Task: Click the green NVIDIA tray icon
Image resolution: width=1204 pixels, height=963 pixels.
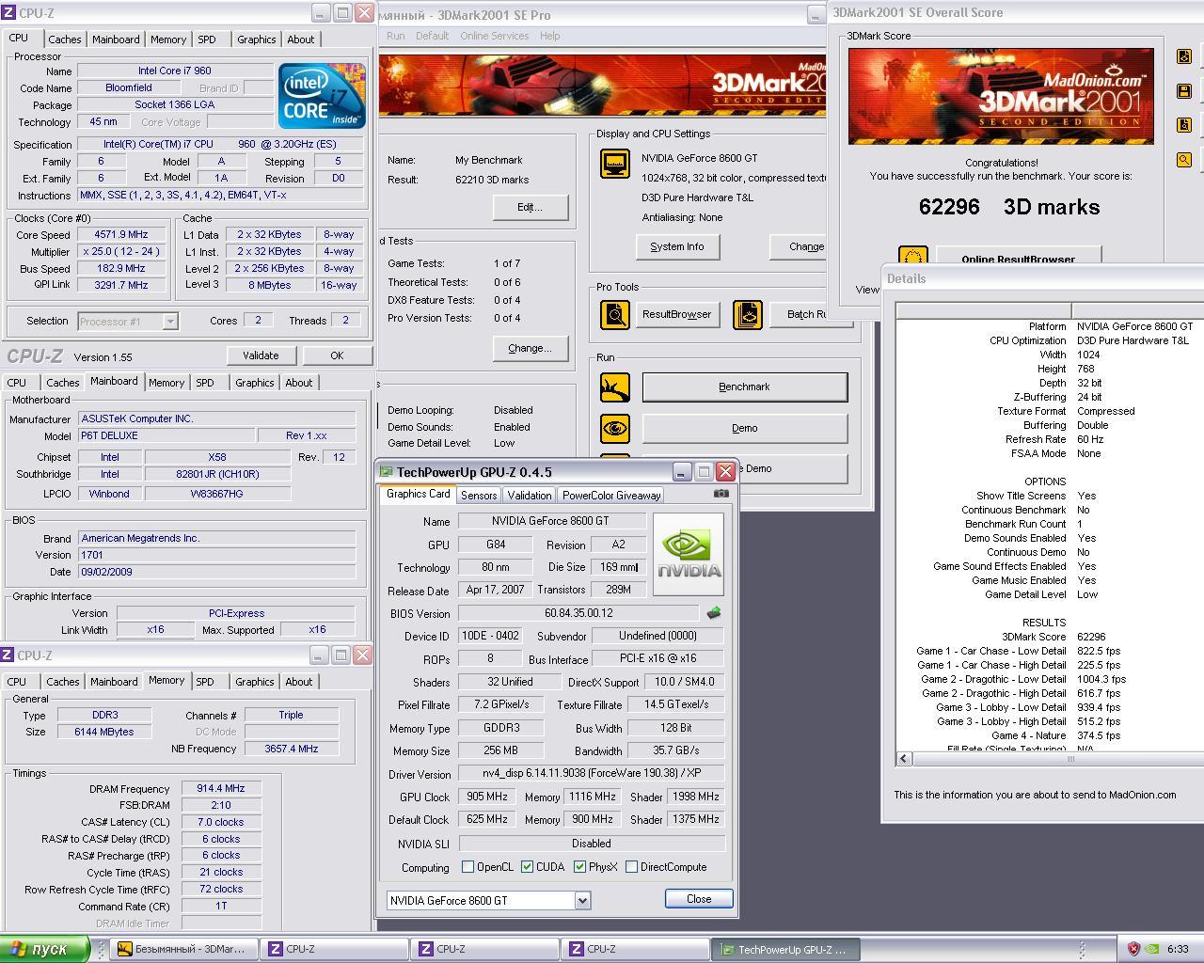Action: tap(1152, 949)
